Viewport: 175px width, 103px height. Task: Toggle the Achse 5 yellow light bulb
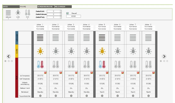[102, 51]
